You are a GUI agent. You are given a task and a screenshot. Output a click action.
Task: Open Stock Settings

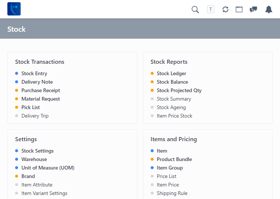38,151
